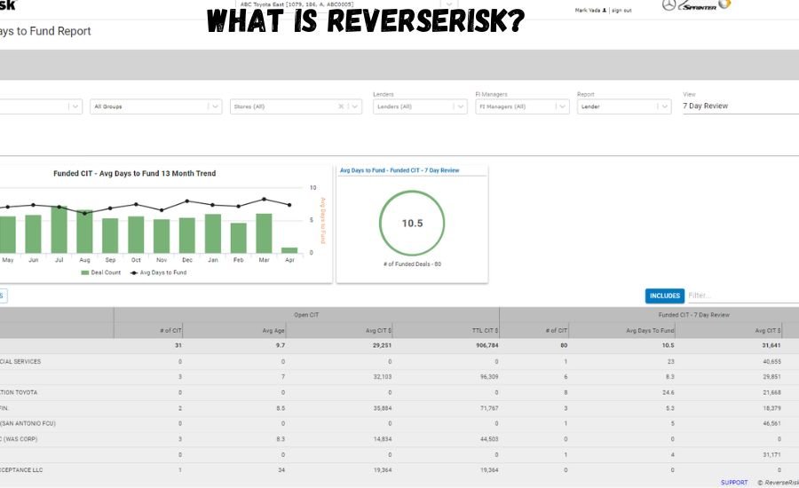
Task: Toggle the Deal Count legend entry
Action: [x=101, y=272]
